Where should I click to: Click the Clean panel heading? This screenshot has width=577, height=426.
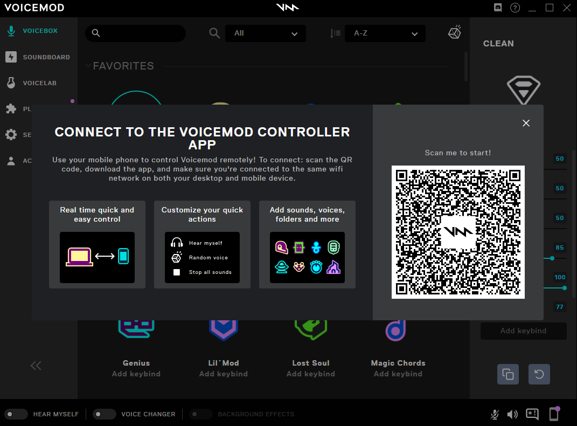tap(498, 44)
